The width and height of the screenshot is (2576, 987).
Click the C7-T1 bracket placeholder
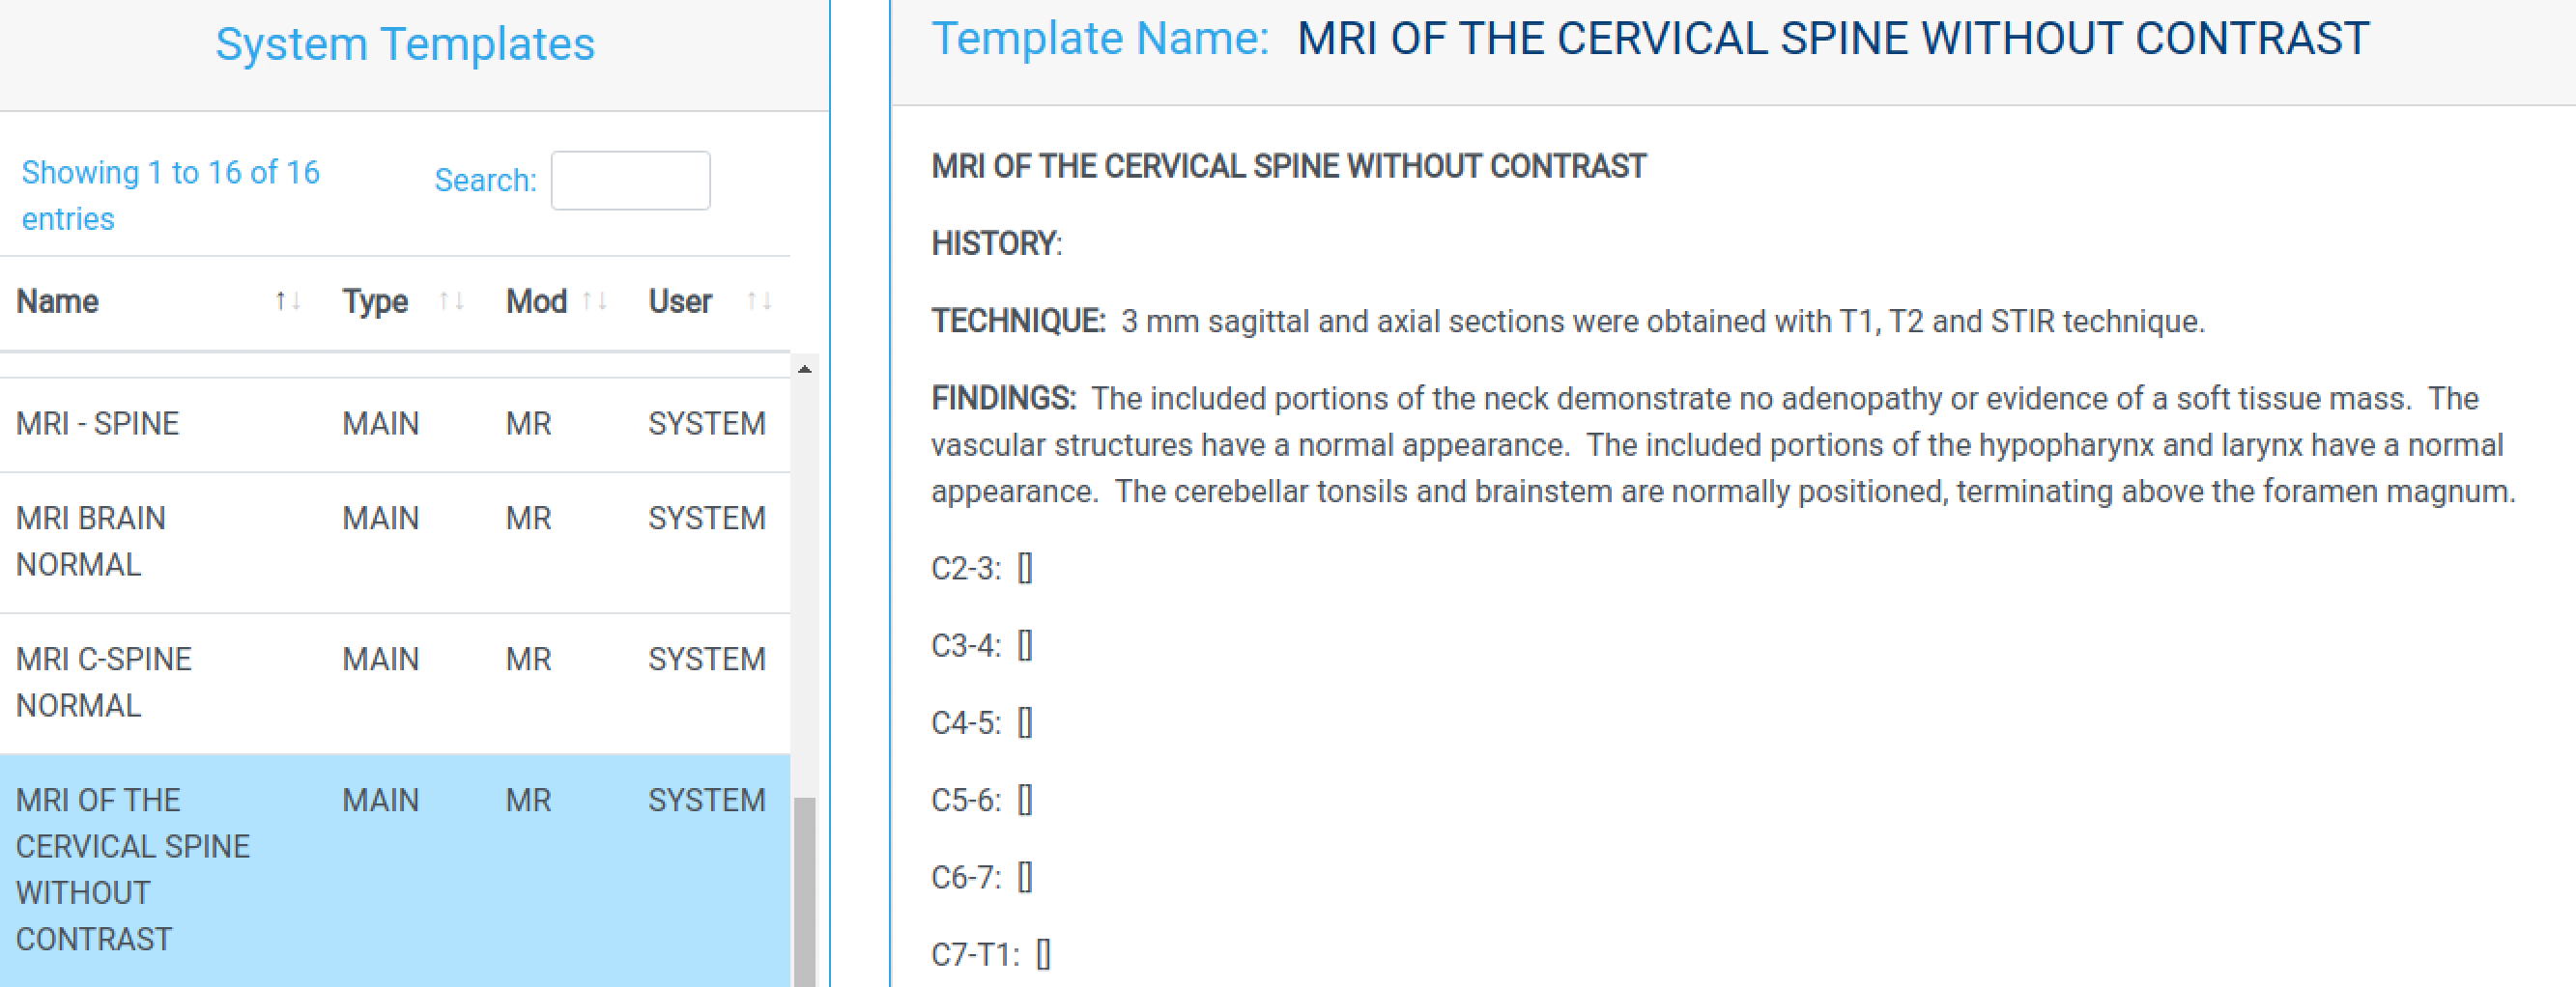pos(1043,955)
